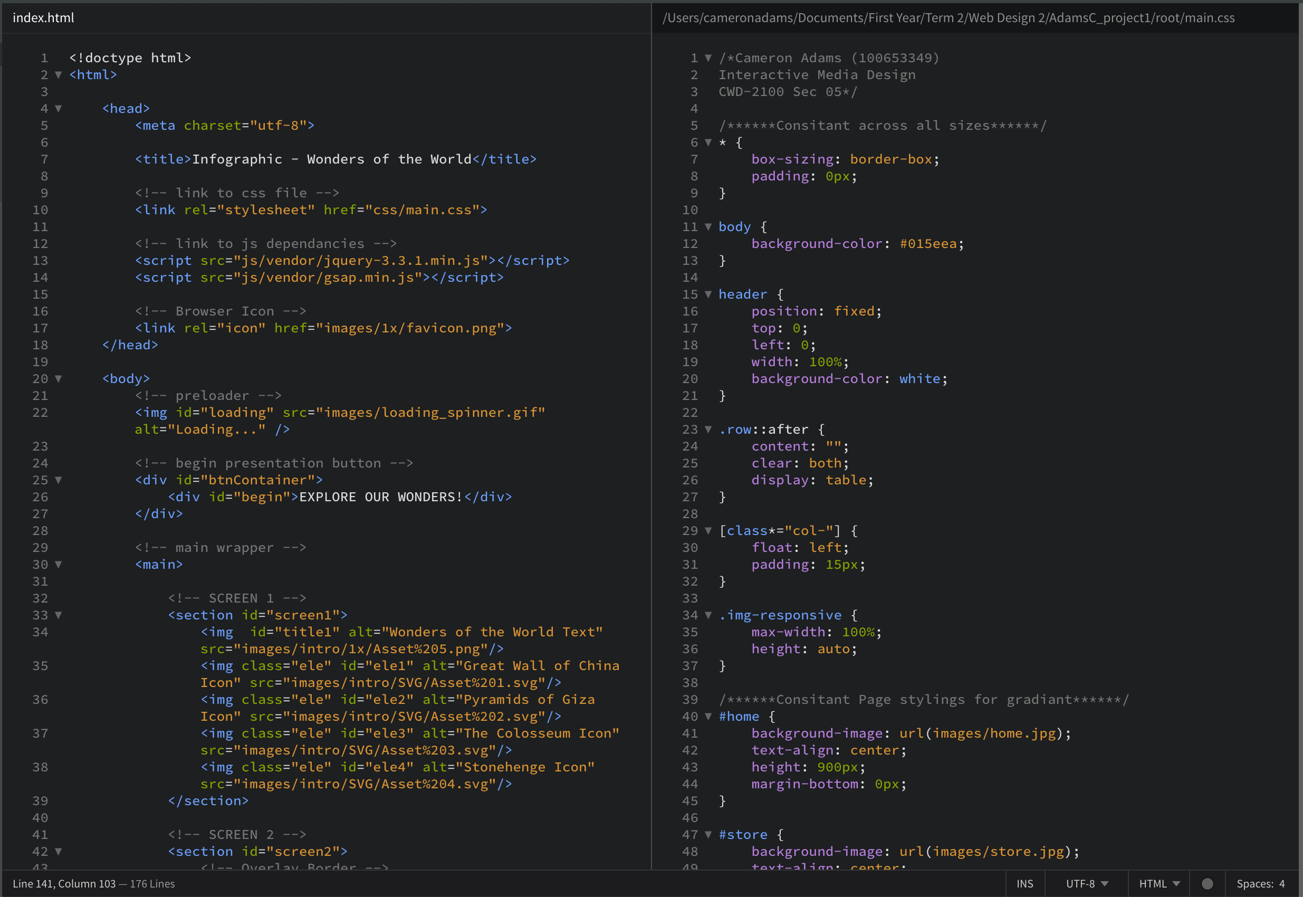This screenshot has width=1303, height=897.
Task: Open the HTML language mode dropdown
Action: [x=1158, y=883]
